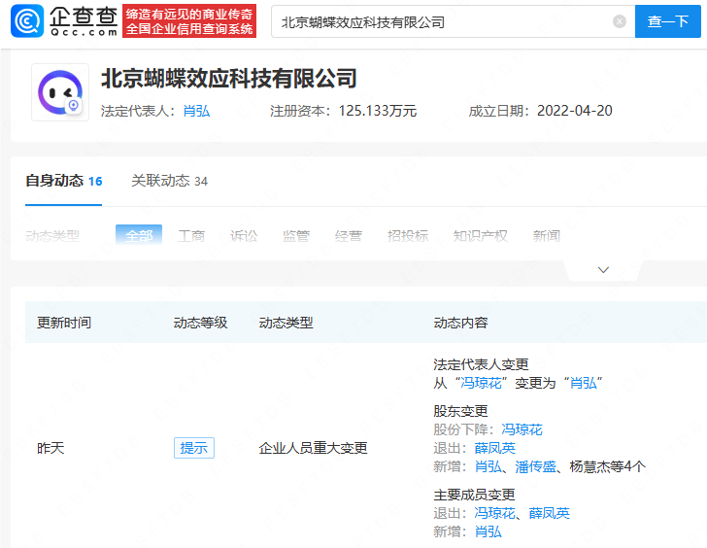Click the 查一下 search button
Viewport: 707px width, 548px height.
pyautogui.click(x=667, y=21)
